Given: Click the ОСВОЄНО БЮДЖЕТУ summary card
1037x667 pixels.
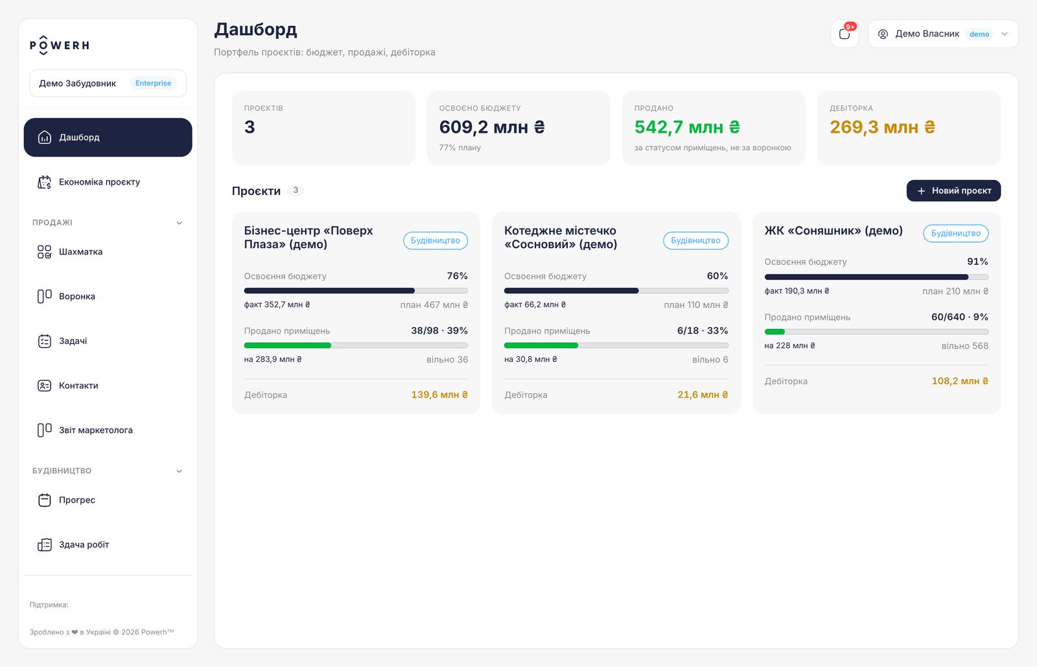Looking at the screenshot, I should [518, 128].
